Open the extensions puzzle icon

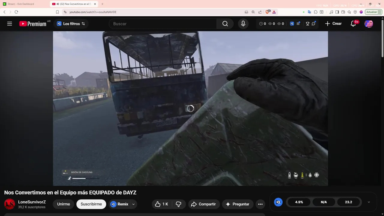(316, 12)
